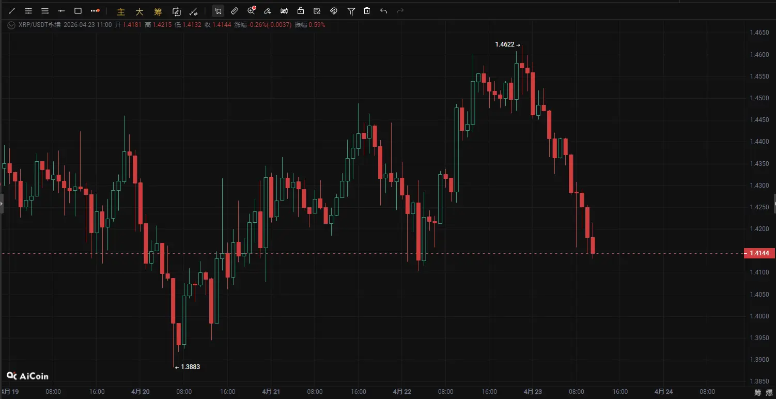Select the parallel channel lines tool
The height and width of the screenshot is (399, 776).
tap(28, 10)
